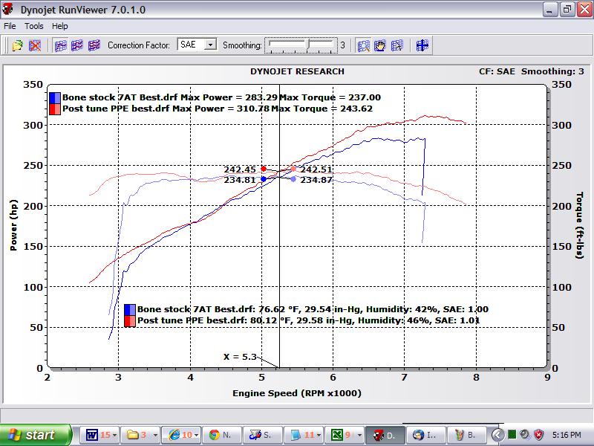This screenshot has height=446, width=594.
Task: Click the green square tray icon
Action: tap(512, 434)
